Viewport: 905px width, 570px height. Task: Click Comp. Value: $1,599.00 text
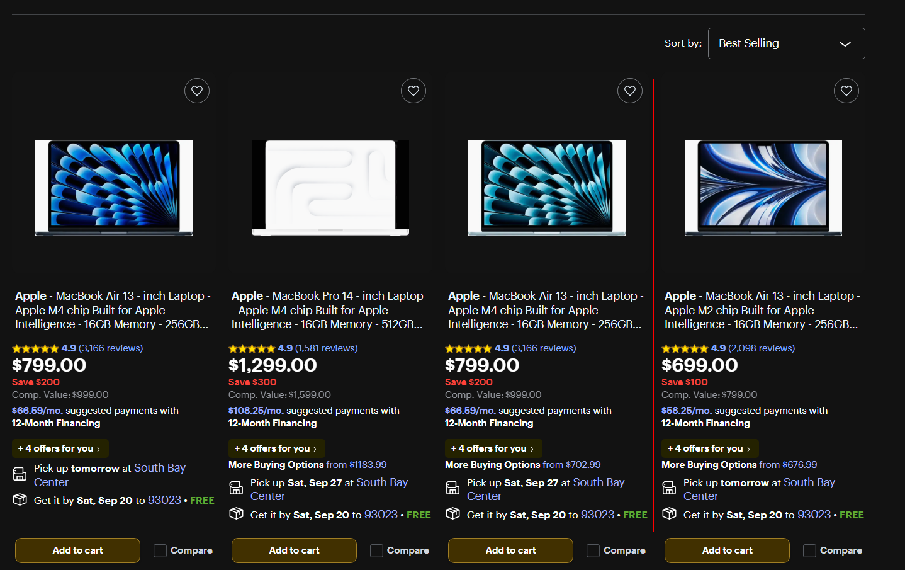tap(279, 395)
